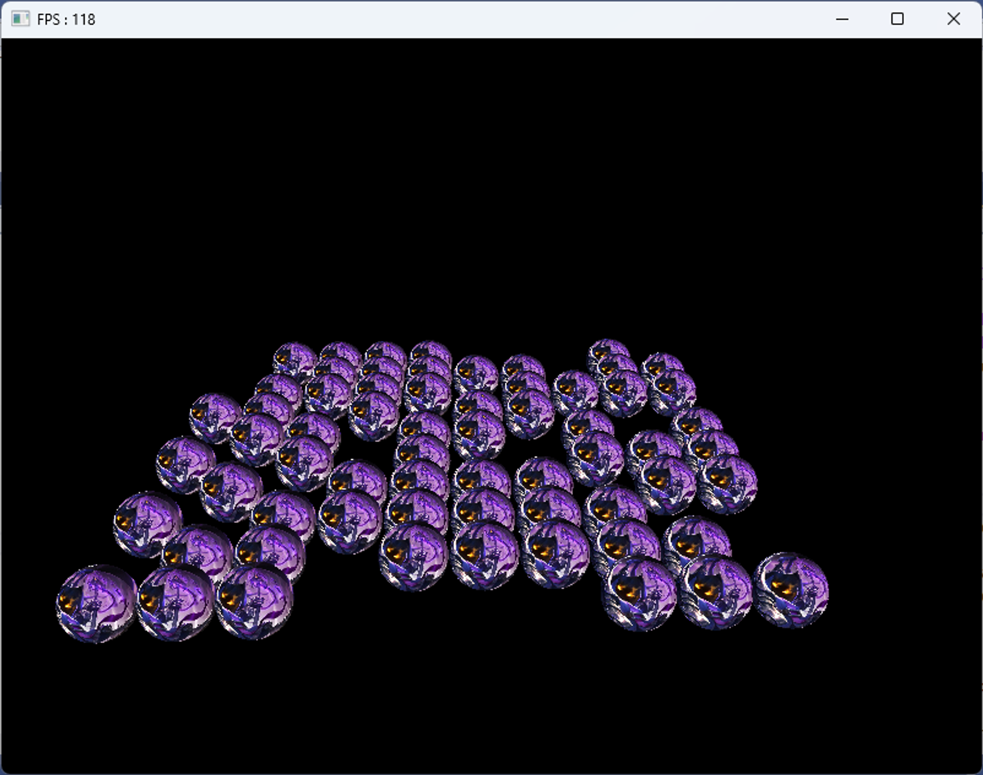Minimize the FPS window
This screenshot has width=983, height=775.
[x=842, y=19]
